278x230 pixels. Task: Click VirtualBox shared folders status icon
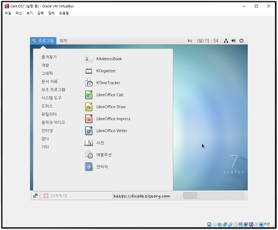[x=235, y=224]
